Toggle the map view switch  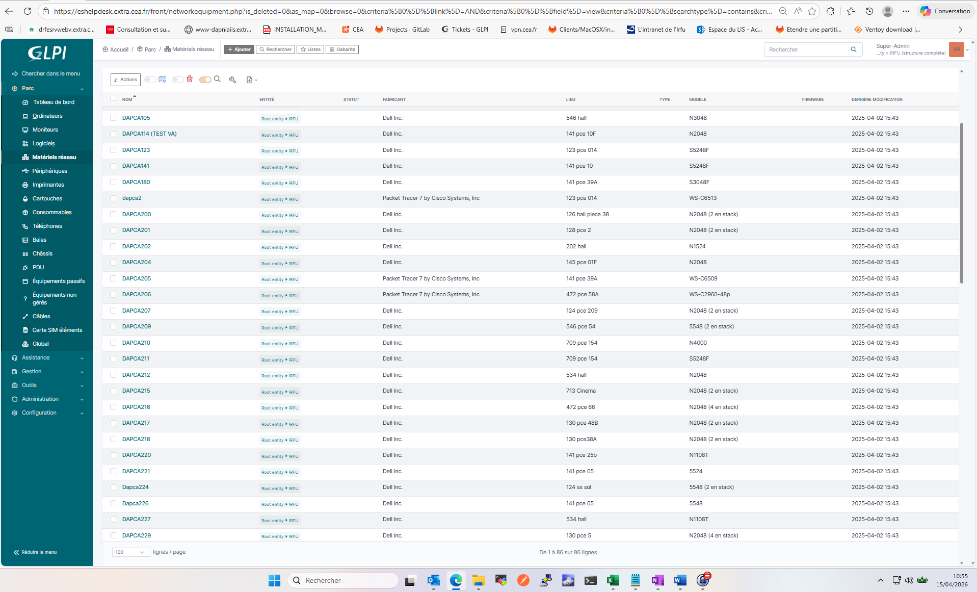click(x=150, y=80)
